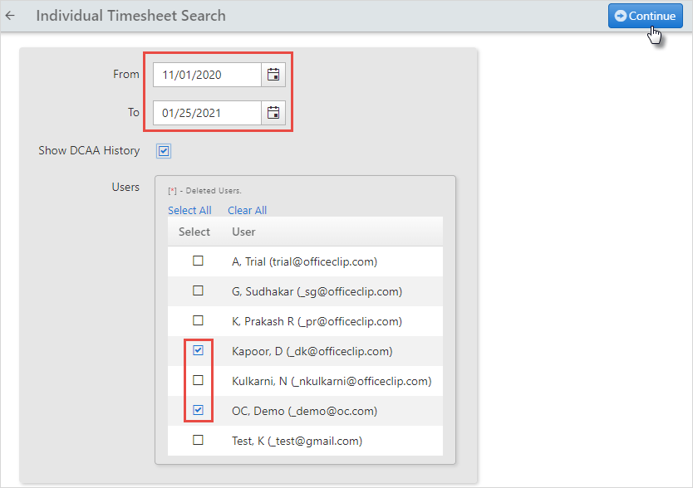
Task: Click the Continue button
Action: pyautogui.click(x=646, y=16)
